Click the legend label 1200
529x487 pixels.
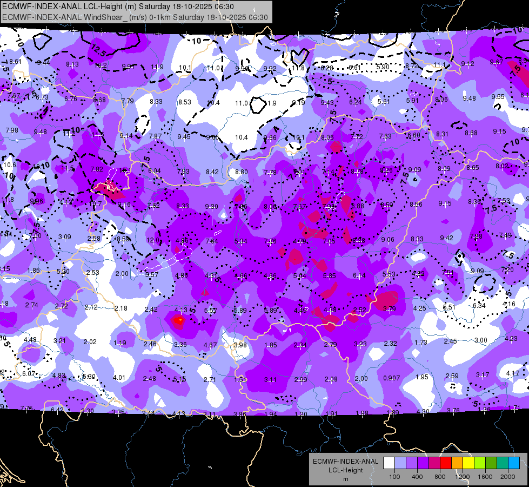coord(462,477)
